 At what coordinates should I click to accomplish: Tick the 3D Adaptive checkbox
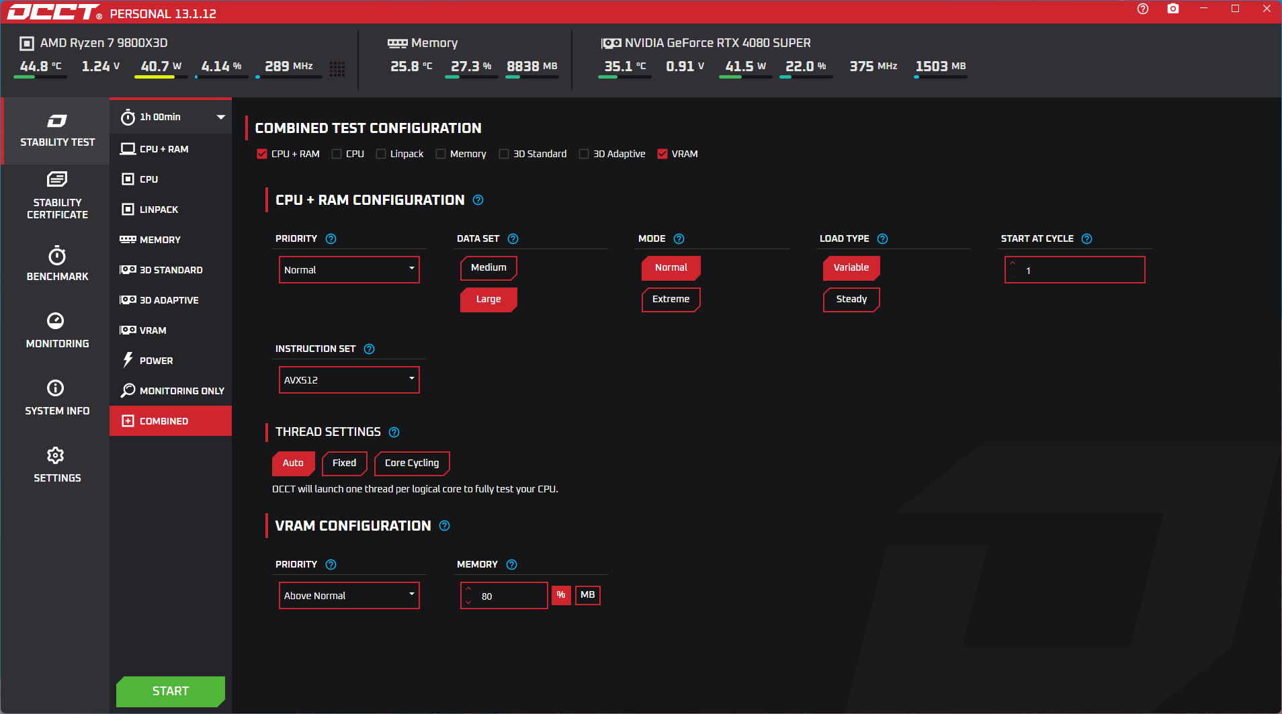(x=584, y=154)
